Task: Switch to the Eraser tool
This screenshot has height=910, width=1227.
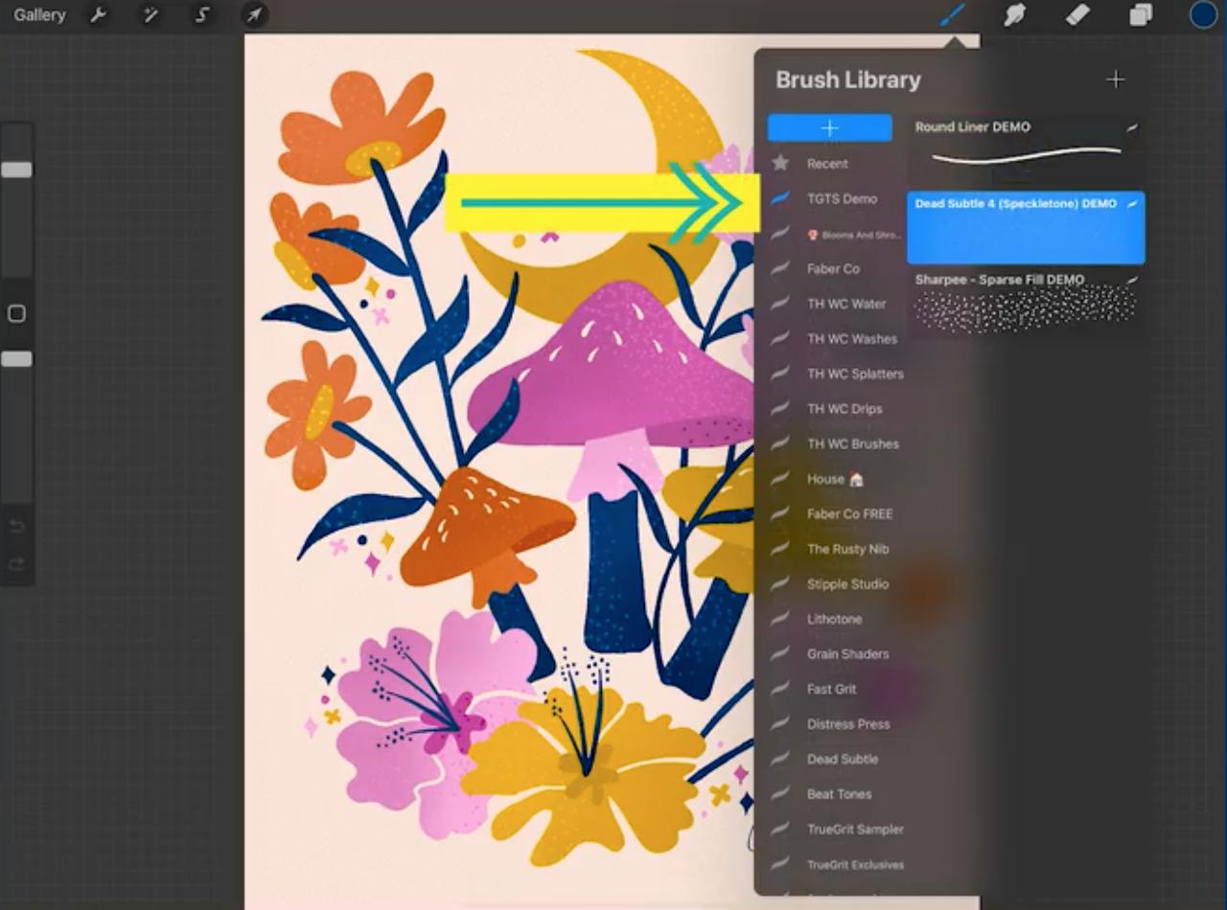Action: pos(1076,14)
